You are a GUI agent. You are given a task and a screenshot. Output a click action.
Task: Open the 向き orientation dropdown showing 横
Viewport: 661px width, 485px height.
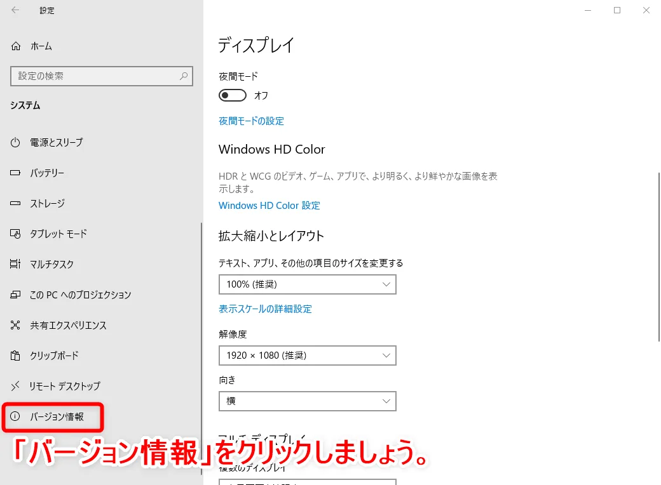click(308, 401)
